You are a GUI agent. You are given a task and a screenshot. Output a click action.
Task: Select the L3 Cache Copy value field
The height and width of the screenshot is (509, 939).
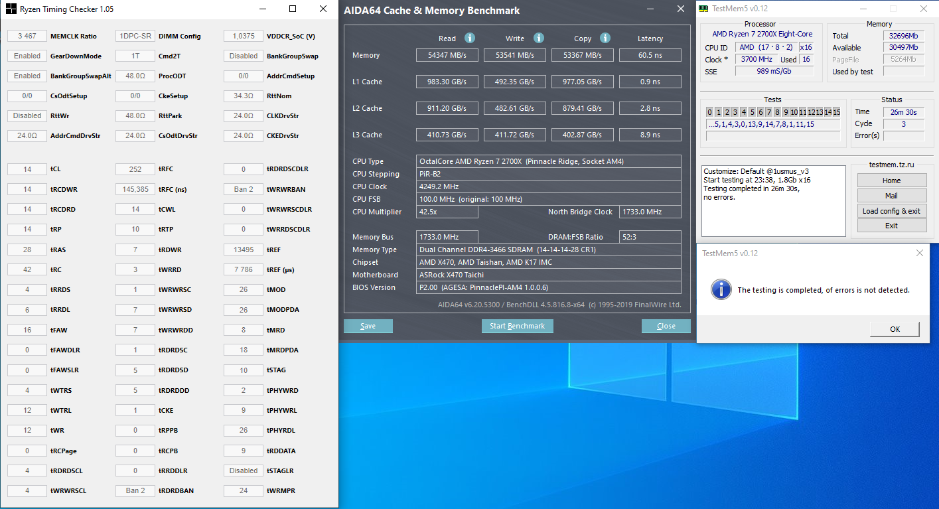pyautogui.click(x=583, y=135)
